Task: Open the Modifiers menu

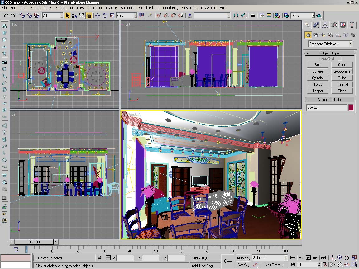Action: (77, 8)
